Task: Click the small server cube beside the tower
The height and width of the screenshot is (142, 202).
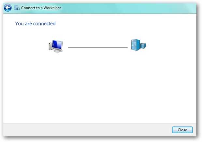Action: (x=143, y=46)
